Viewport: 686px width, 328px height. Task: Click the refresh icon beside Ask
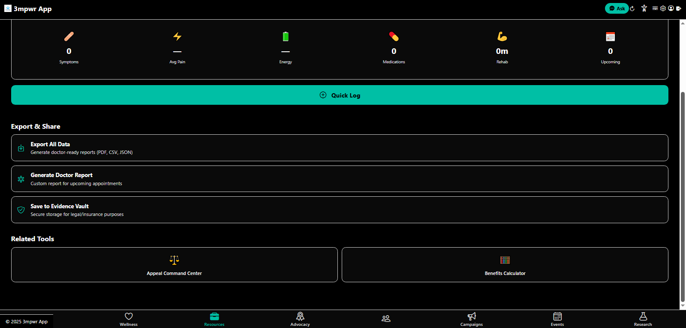tap(632, 9)
